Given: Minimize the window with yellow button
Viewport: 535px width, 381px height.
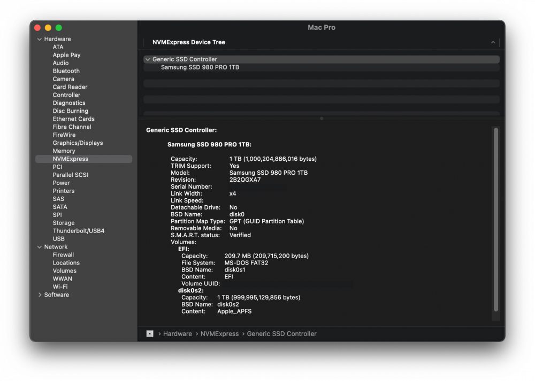Looking at the screenshot, I should click(48, 28).
